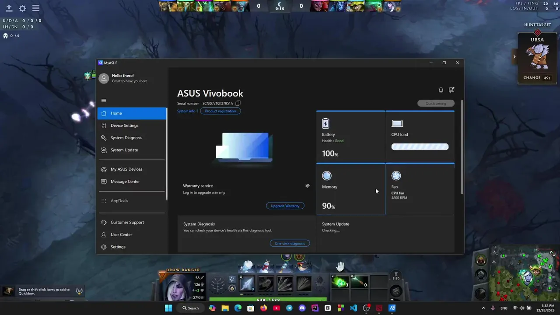The width and height of the screenshot is (560, 315).
Task: Open Dota hamburger menu top-left
Action: (x=36, y=8)
